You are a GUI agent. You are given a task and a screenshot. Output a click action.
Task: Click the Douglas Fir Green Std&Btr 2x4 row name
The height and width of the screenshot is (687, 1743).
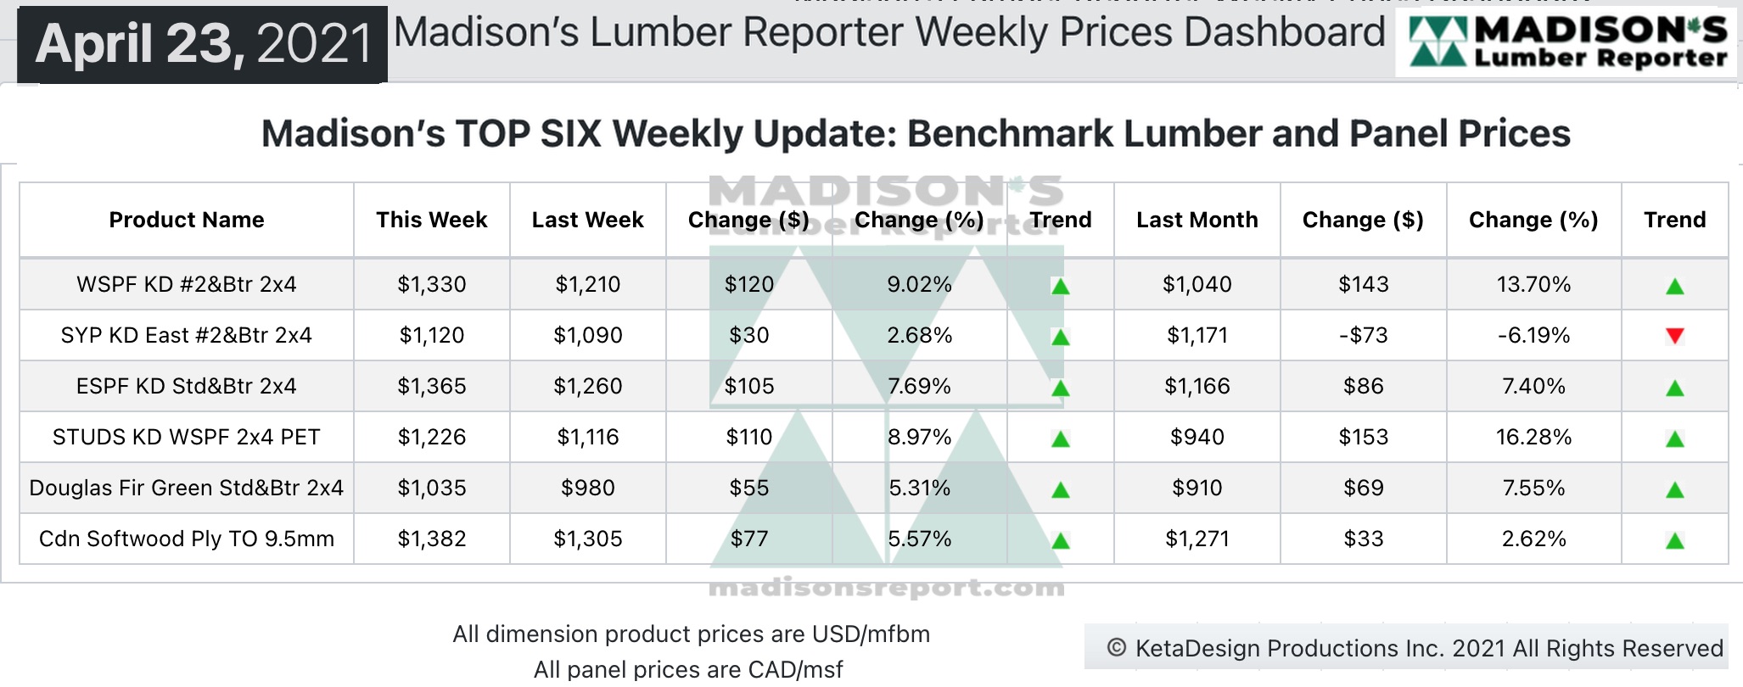coord(186,488)
